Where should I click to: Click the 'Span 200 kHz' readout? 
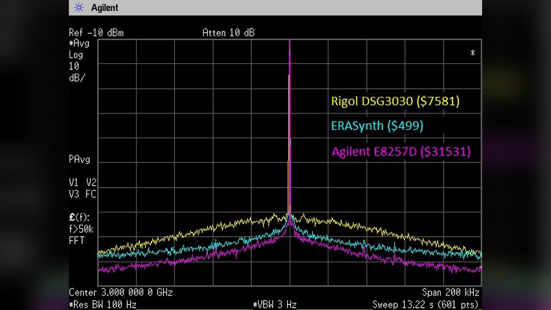pos(451,292)
